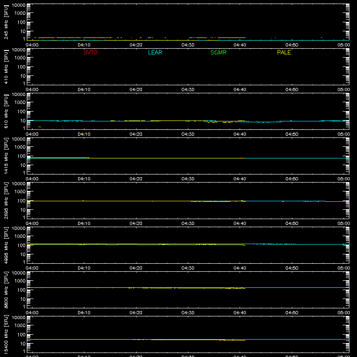Screen dimensions: 357x357
Task: Select the 2695 MHz [SFU] axis title
Action: 6,200
